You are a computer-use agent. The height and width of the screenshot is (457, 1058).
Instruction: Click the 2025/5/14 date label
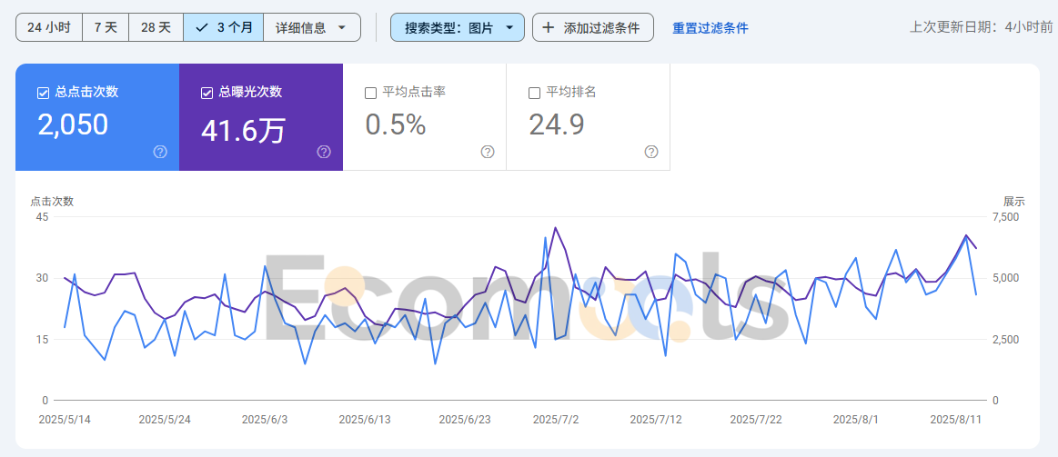[x=65, y=419]
